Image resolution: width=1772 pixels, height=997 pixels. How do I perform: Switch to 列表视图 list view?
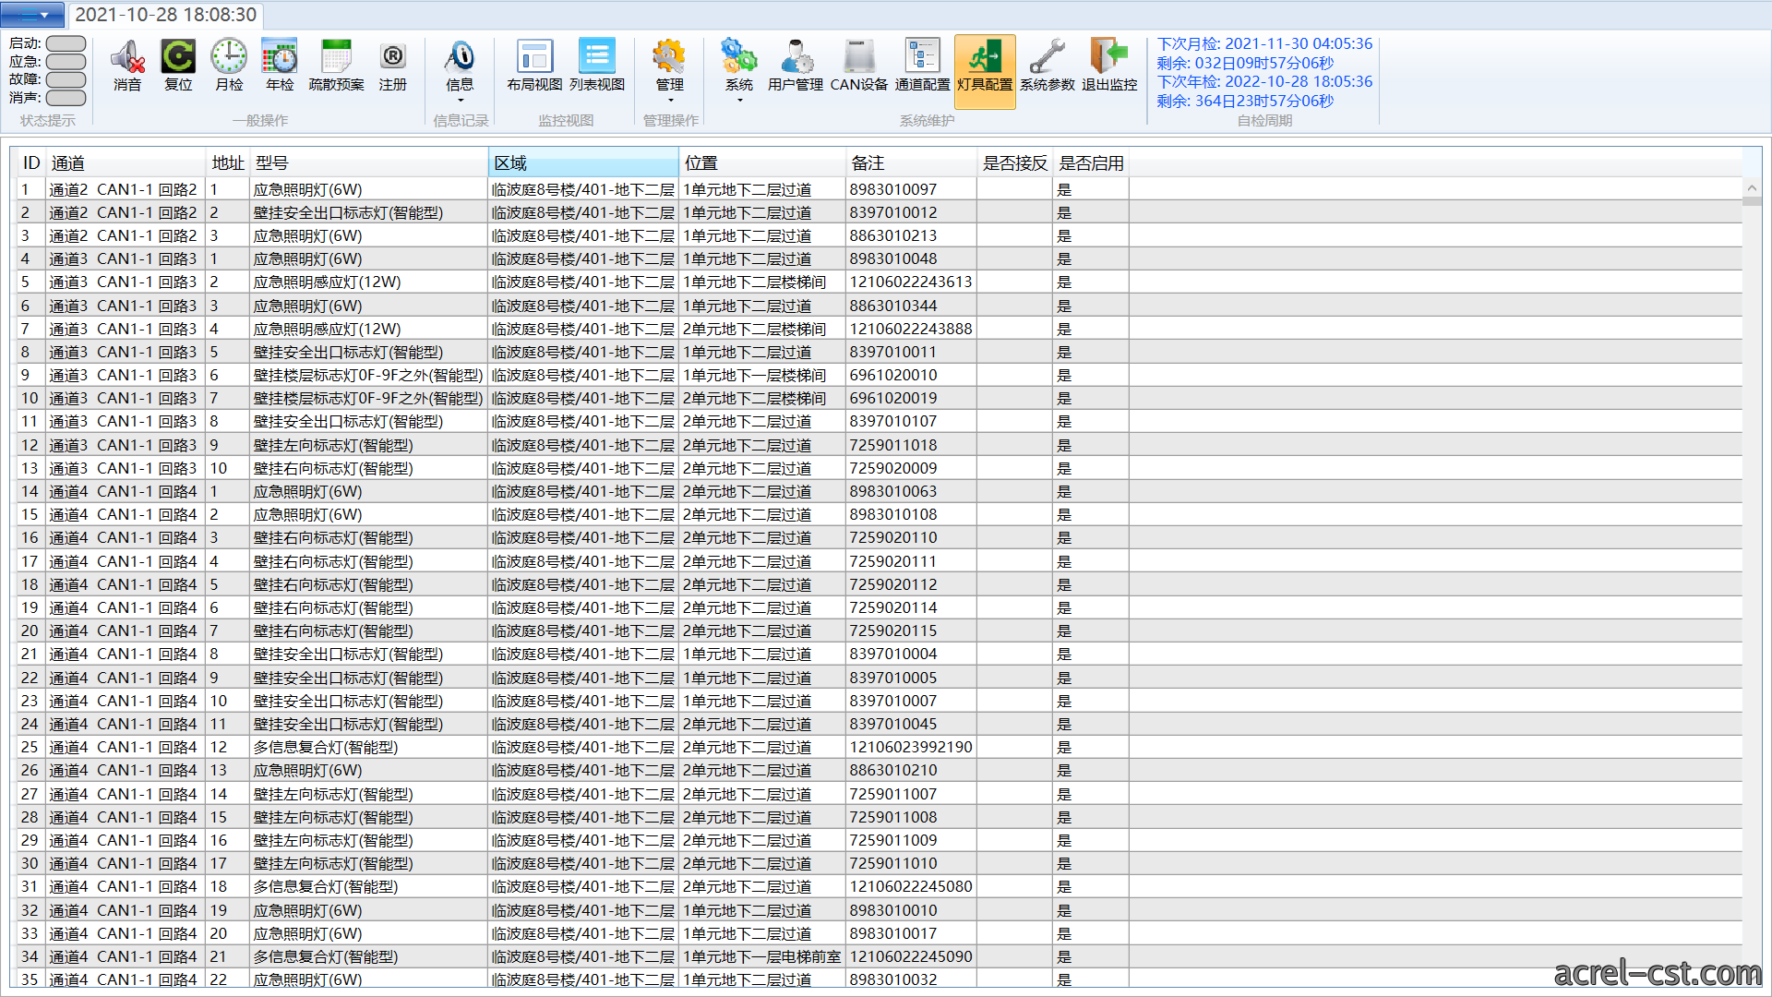(597, 66)
